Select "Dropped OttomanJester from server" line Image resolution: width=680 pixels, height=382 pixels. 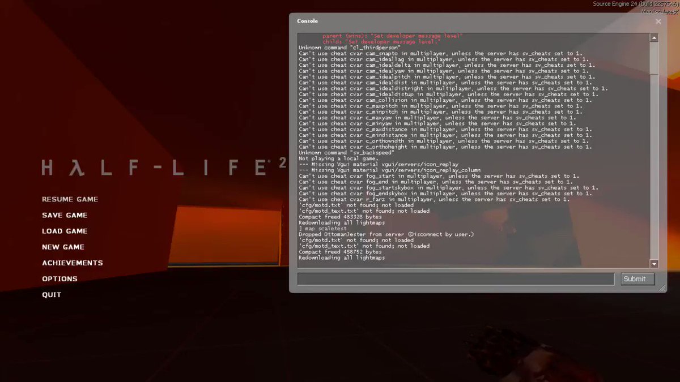pos(386,234)
